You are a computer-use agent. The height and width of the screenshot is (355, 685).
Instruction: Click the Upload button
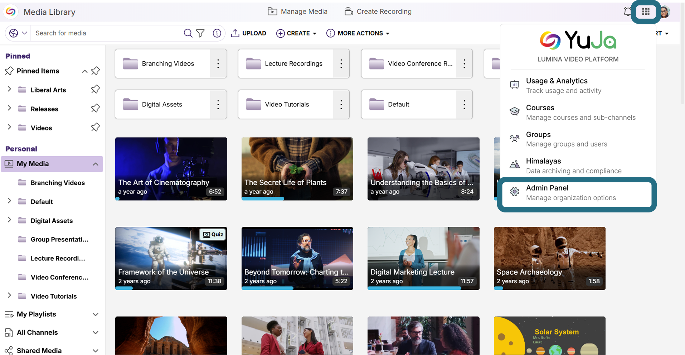point(249,33)
